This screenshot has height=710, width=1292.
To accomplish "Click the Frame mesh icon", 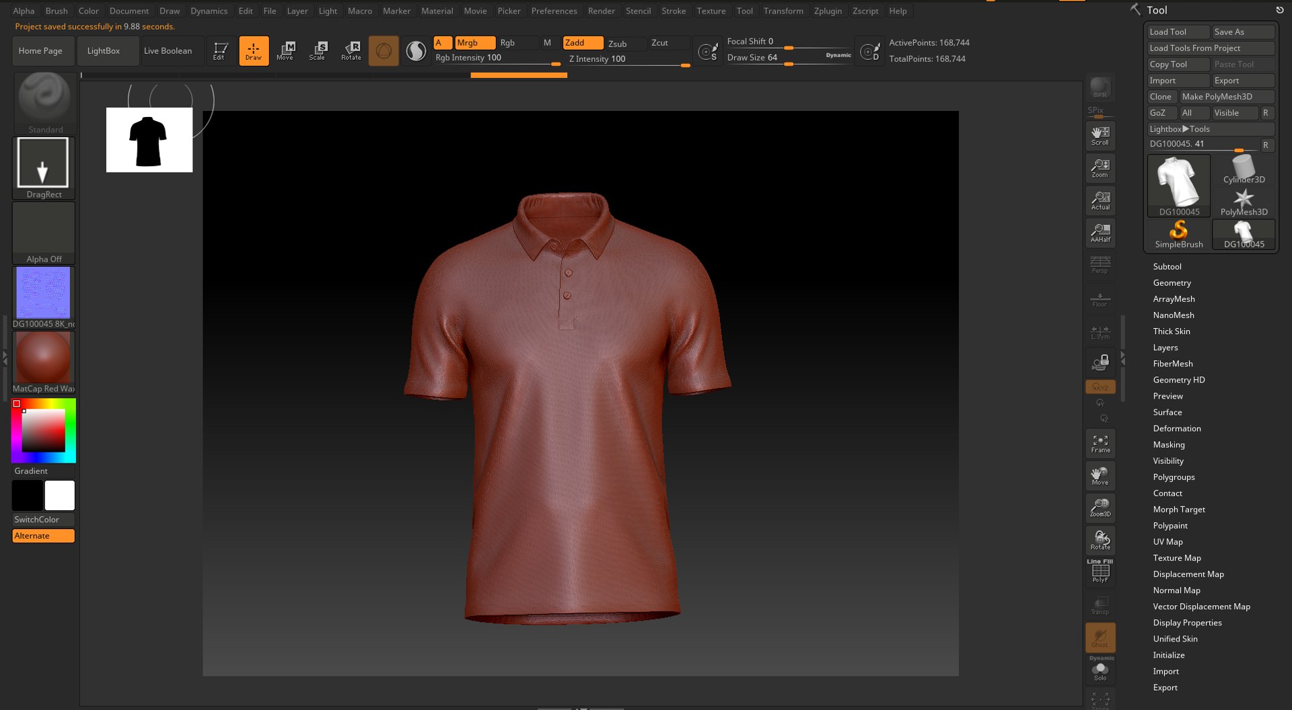I will 1100,444.
